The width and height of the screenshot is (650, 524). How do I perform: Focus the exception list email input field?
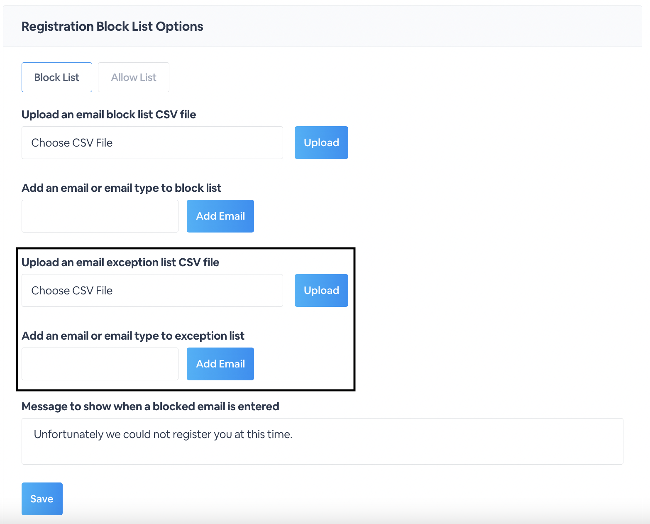[x=100, y=364]
